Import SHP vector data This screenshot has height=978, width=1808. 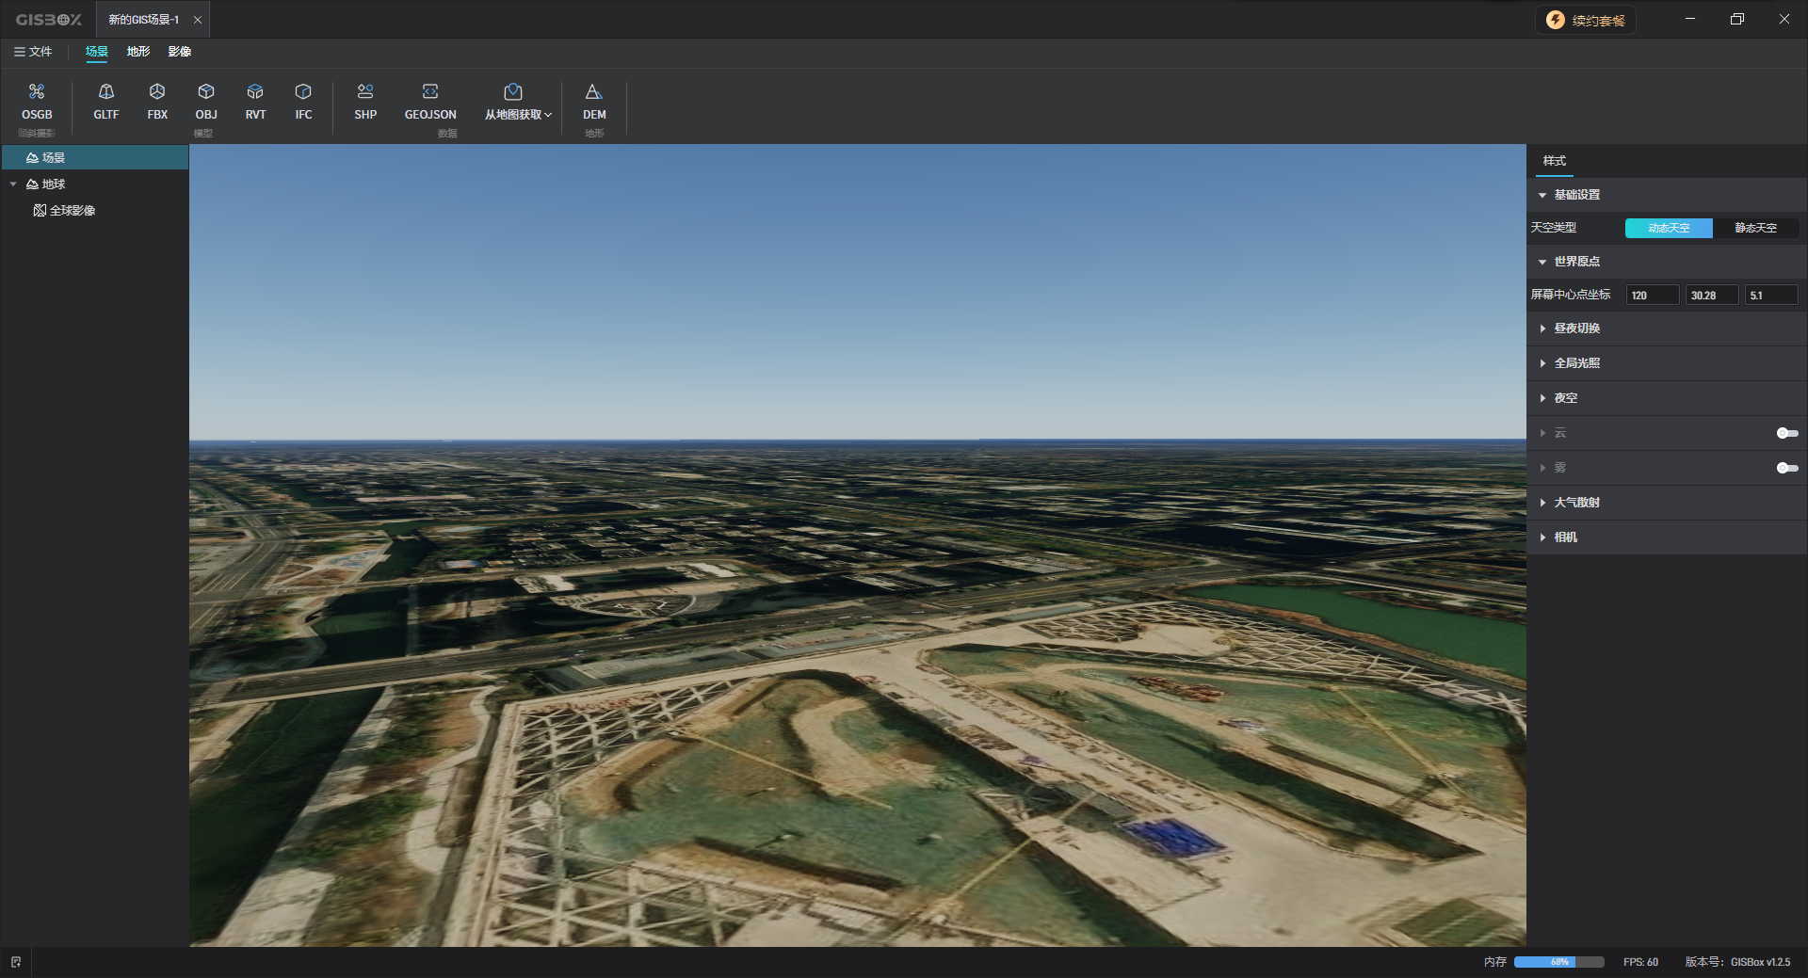click(365, 102)
